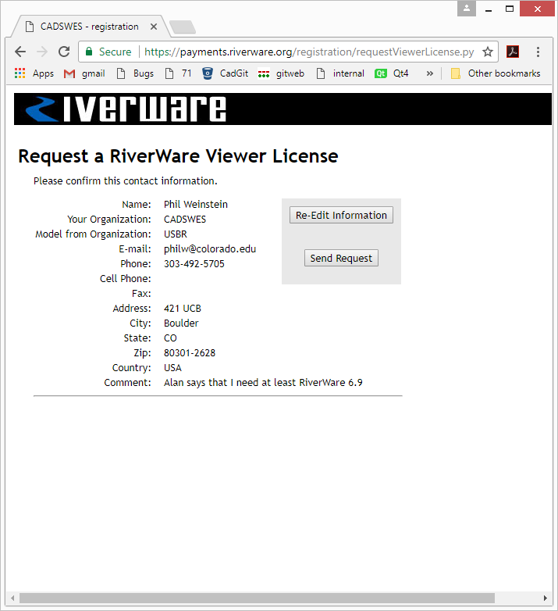Open a new tab

(183, 27)
